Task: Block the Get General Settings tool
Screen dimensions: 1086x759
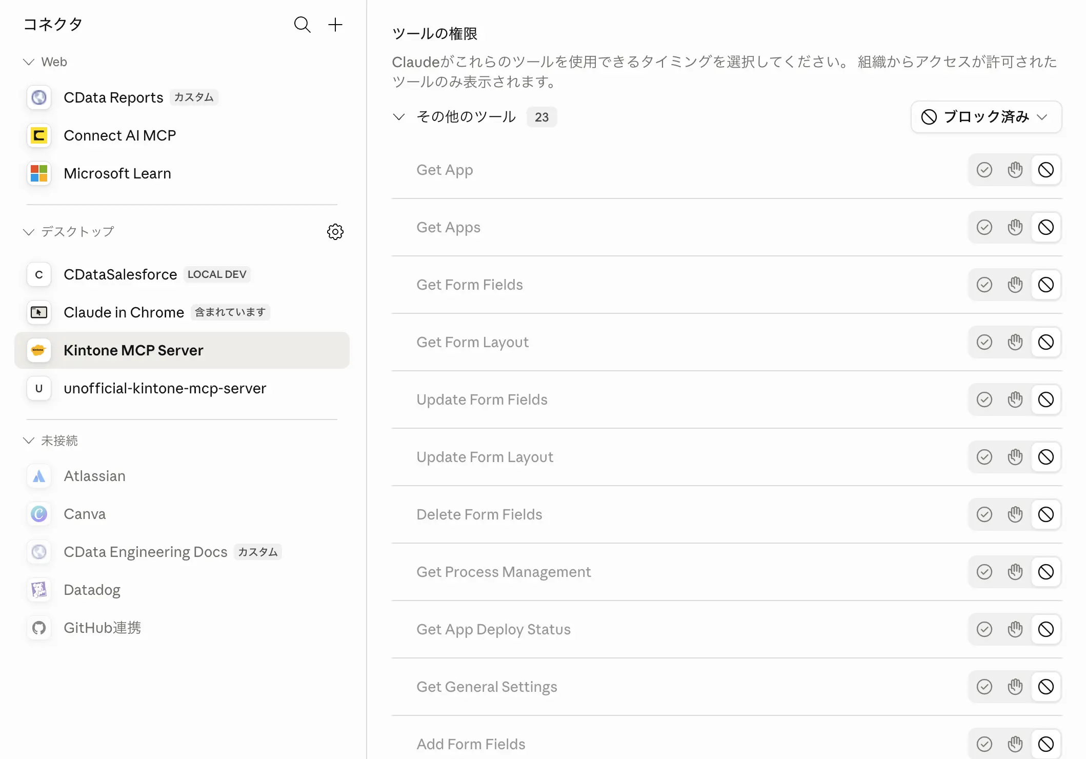Action: pos(1046,687)
